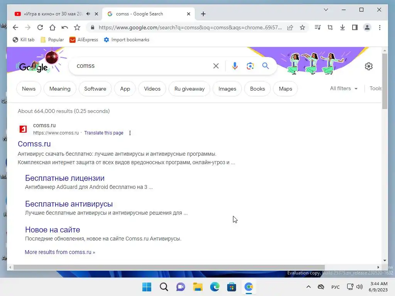Close the YouTube «Игра в кино» tab

click(96, 14)
